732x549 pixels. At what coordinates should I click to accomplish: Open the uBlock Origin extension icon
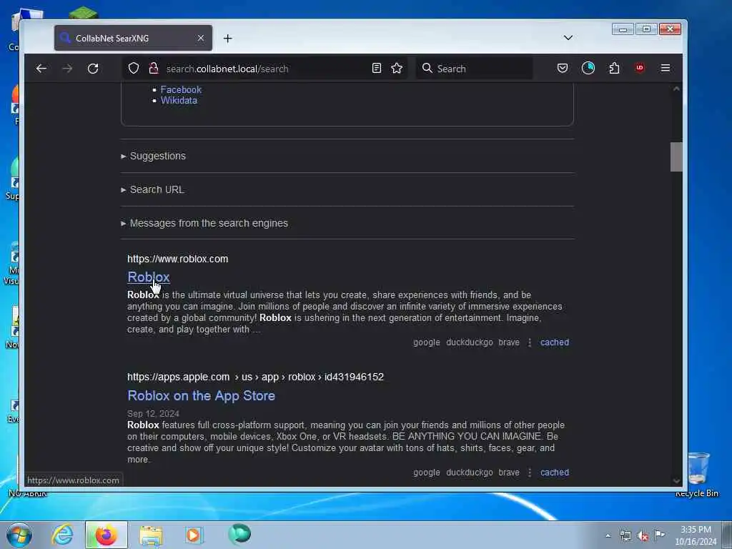640,68
